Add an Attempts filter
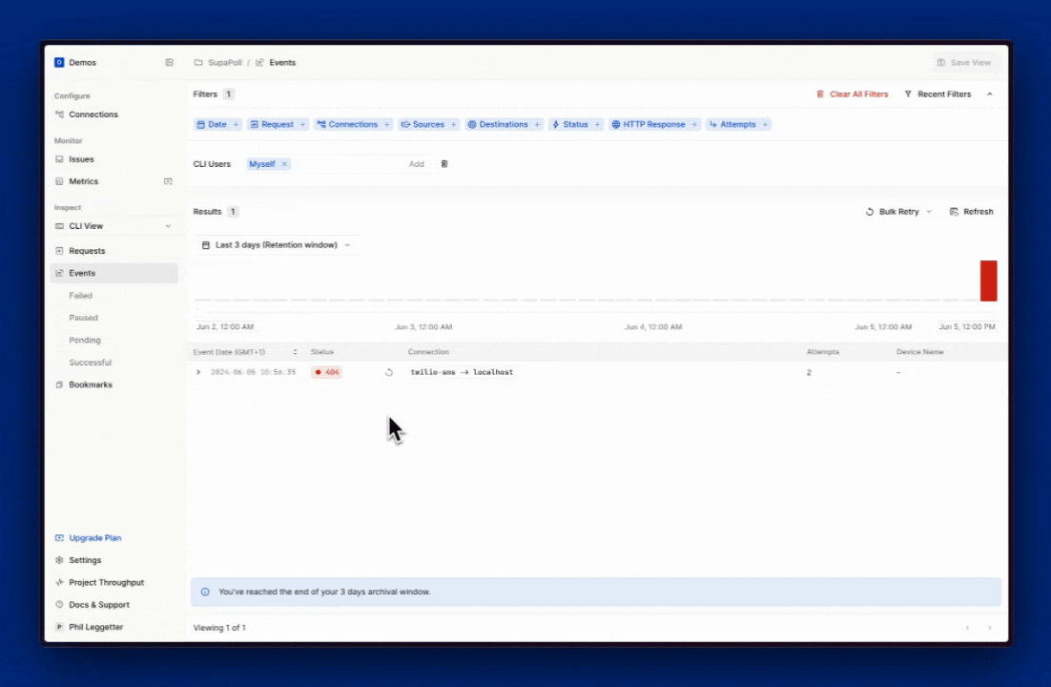This screenshot has height=687, width=1051. coord(738,125)
